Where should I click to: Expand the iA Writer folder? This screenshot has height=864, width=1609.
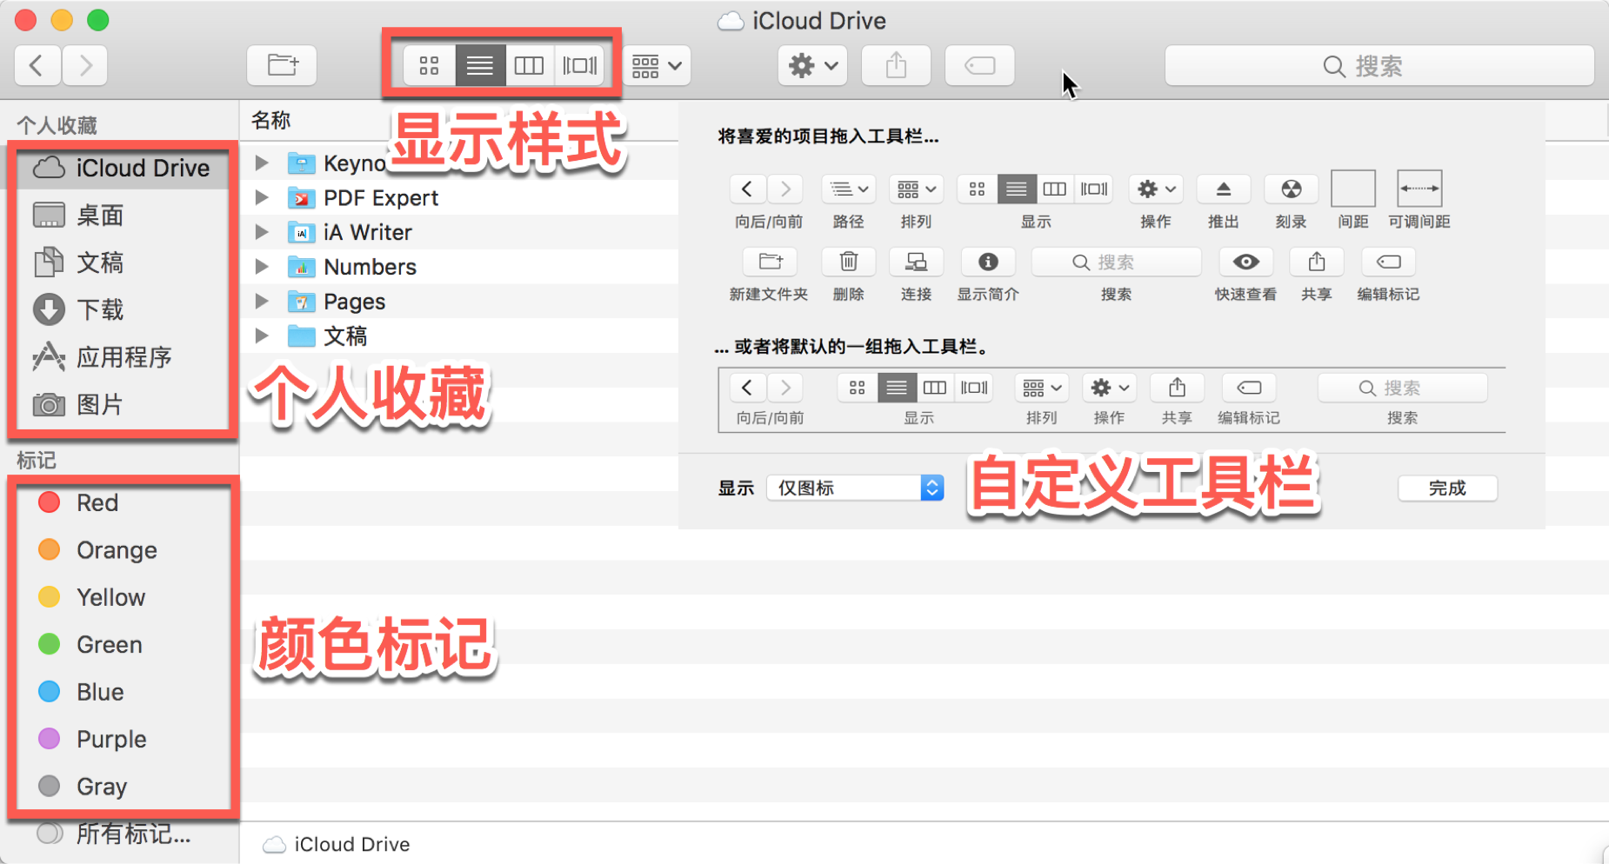261,232
